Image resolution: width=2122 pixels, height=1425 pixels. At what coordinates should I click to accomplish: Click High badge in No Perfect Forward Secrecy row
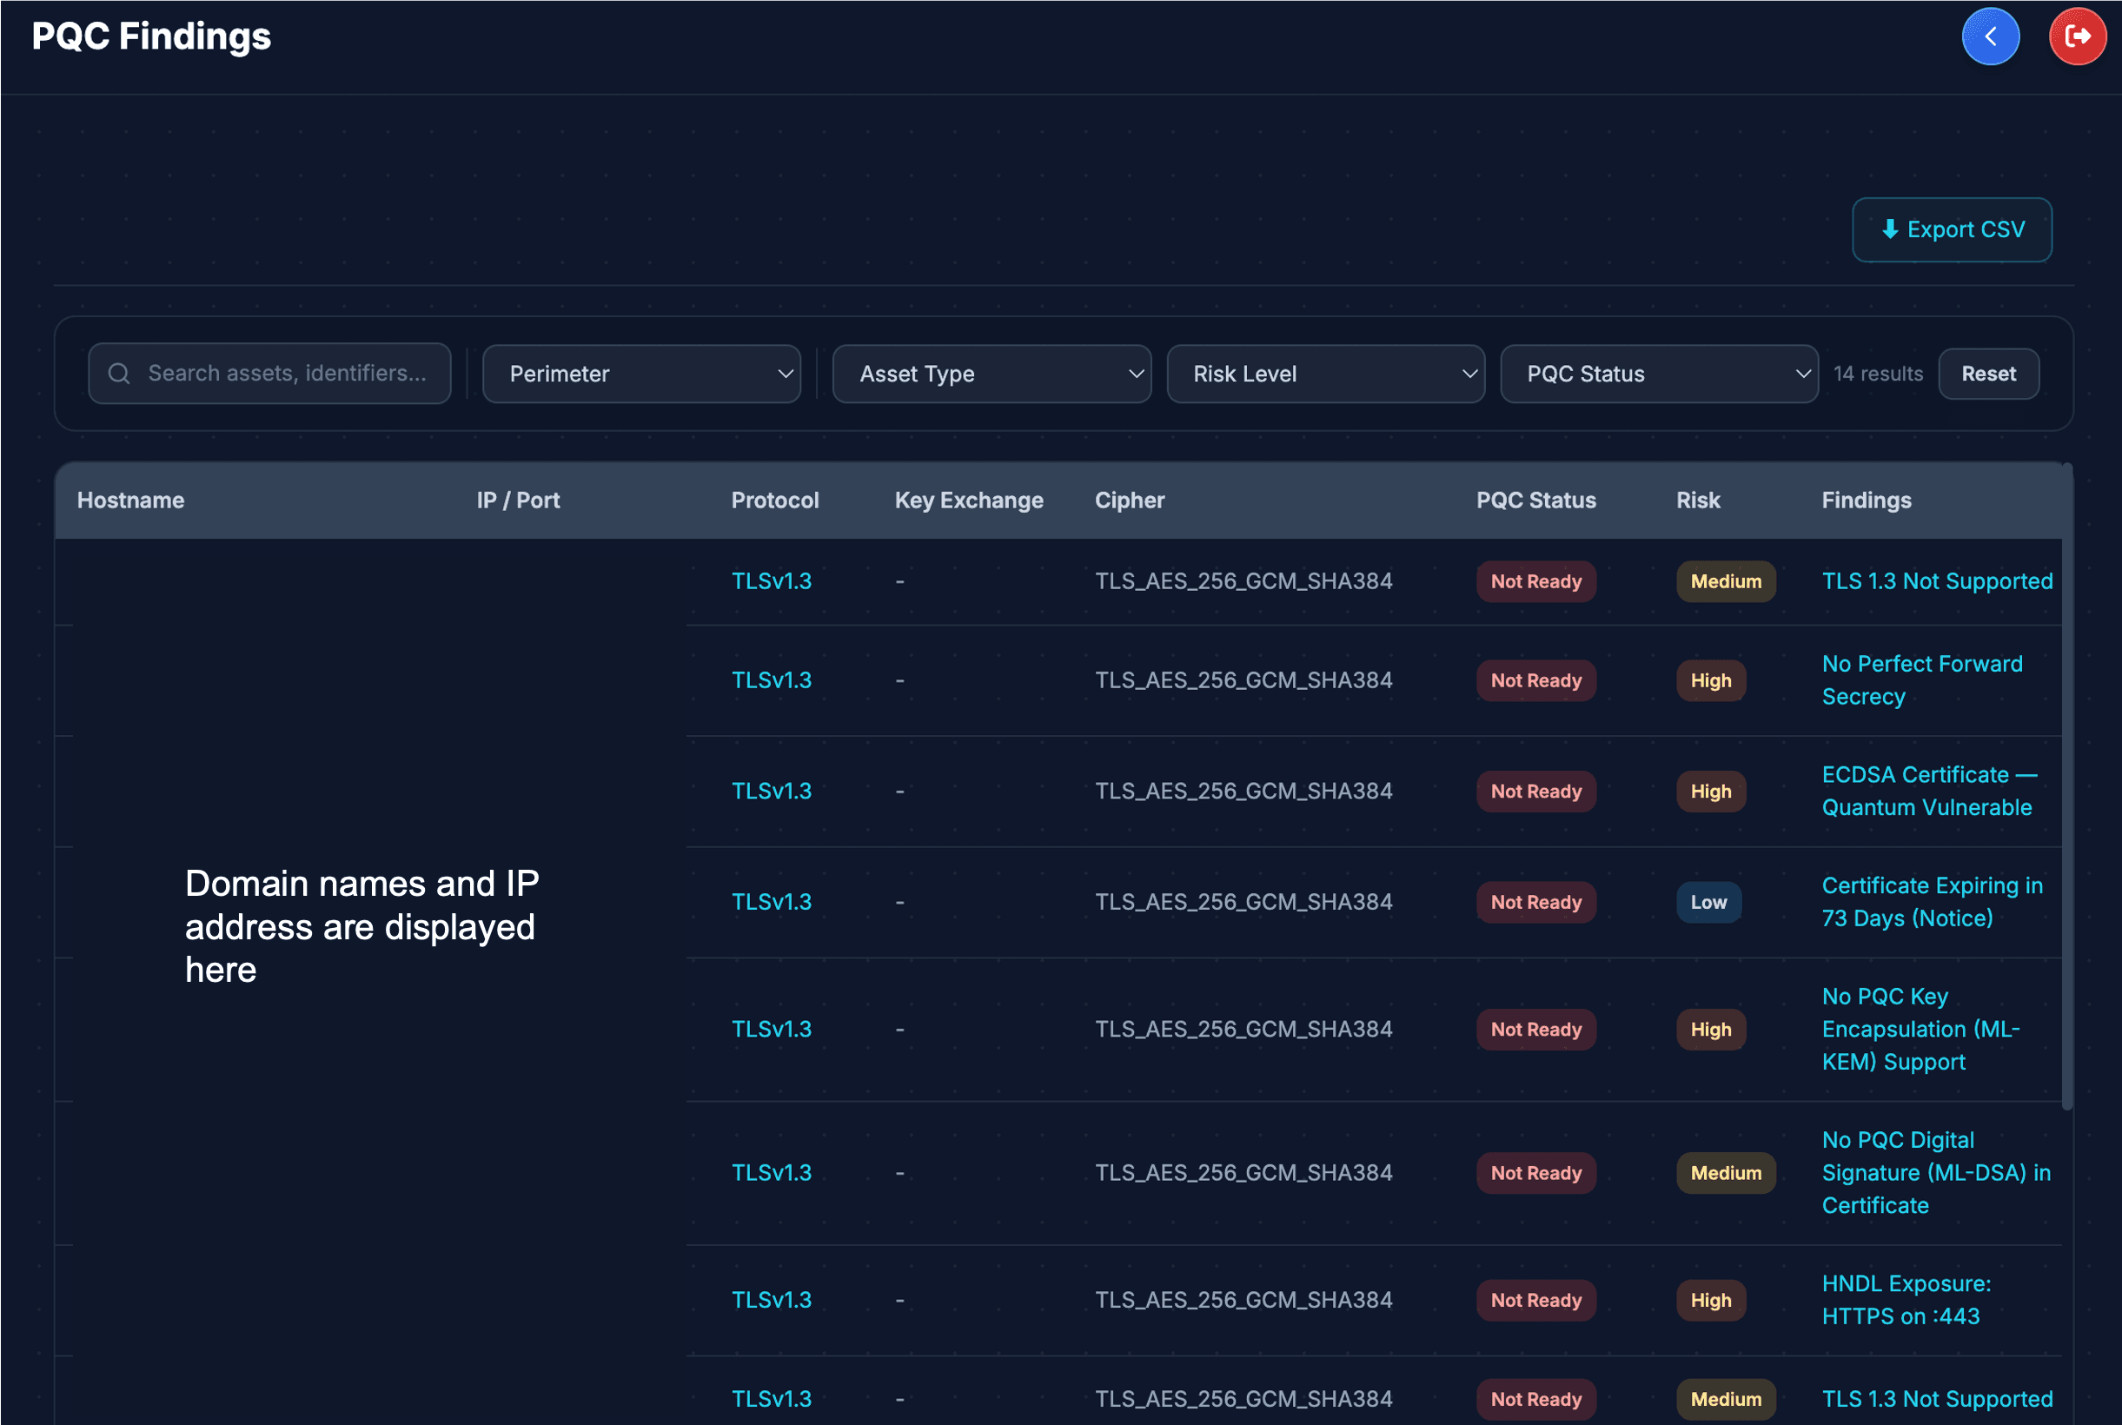(1710, 680)
